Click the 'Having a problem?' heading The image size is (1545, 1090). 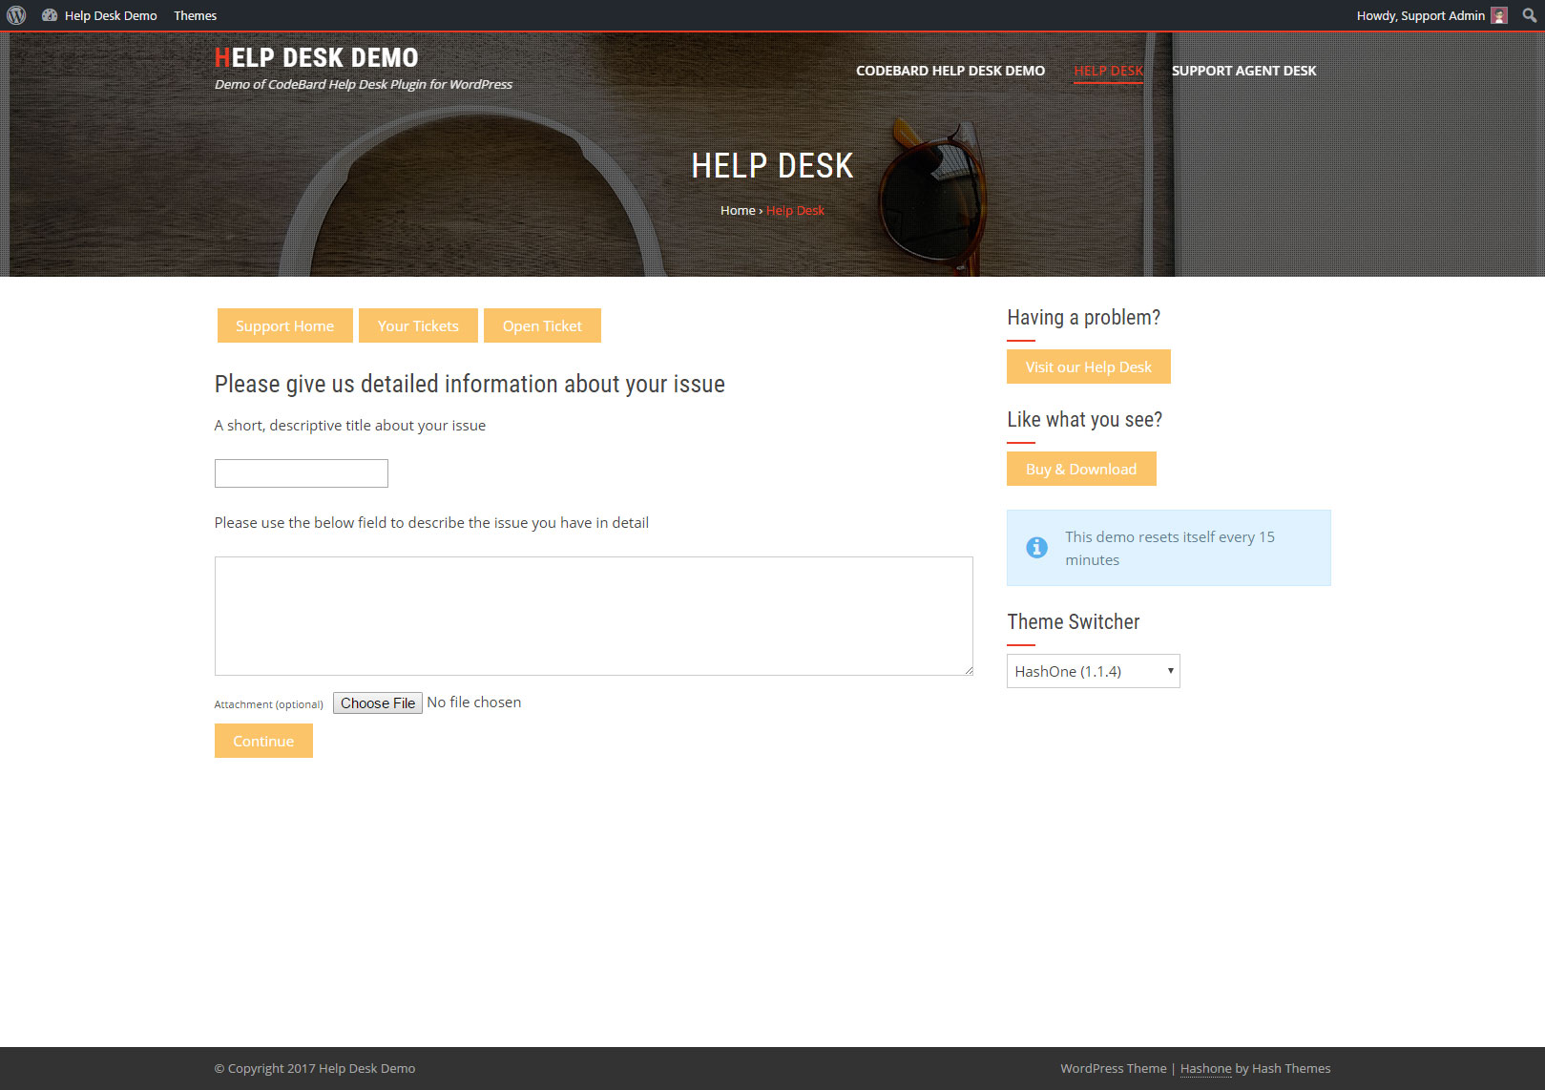click(1084, 318)
